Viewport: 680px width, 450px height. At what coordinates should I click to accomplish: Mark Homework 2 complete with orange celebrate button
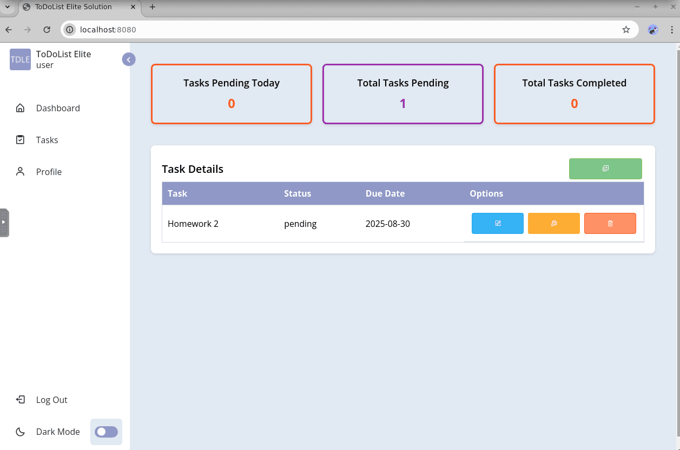coord(554,223)
